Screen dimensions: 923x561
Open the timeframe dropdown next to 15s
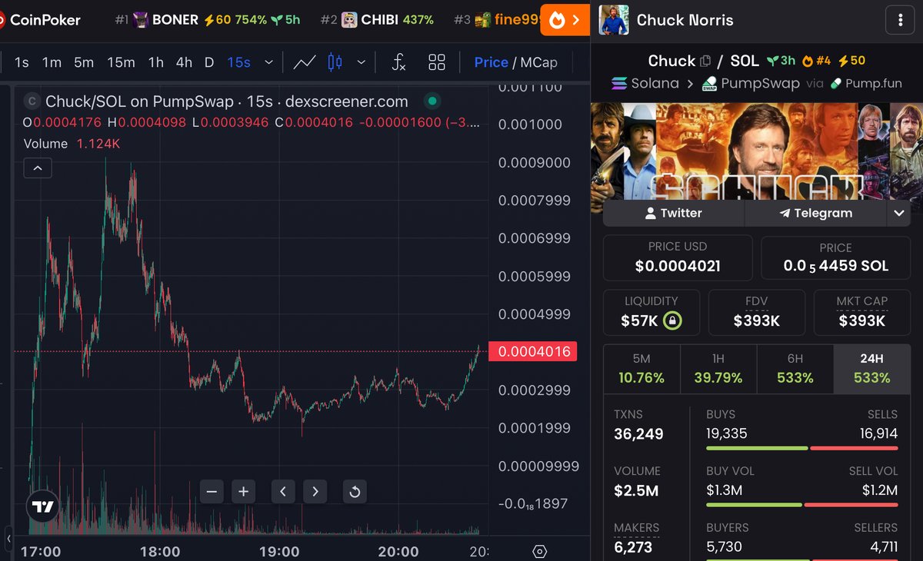point(267,62)
